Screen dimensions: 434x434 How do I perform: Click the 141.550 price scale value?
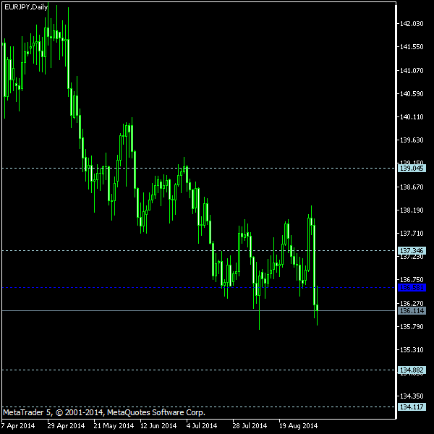click(x=412, y=47)
